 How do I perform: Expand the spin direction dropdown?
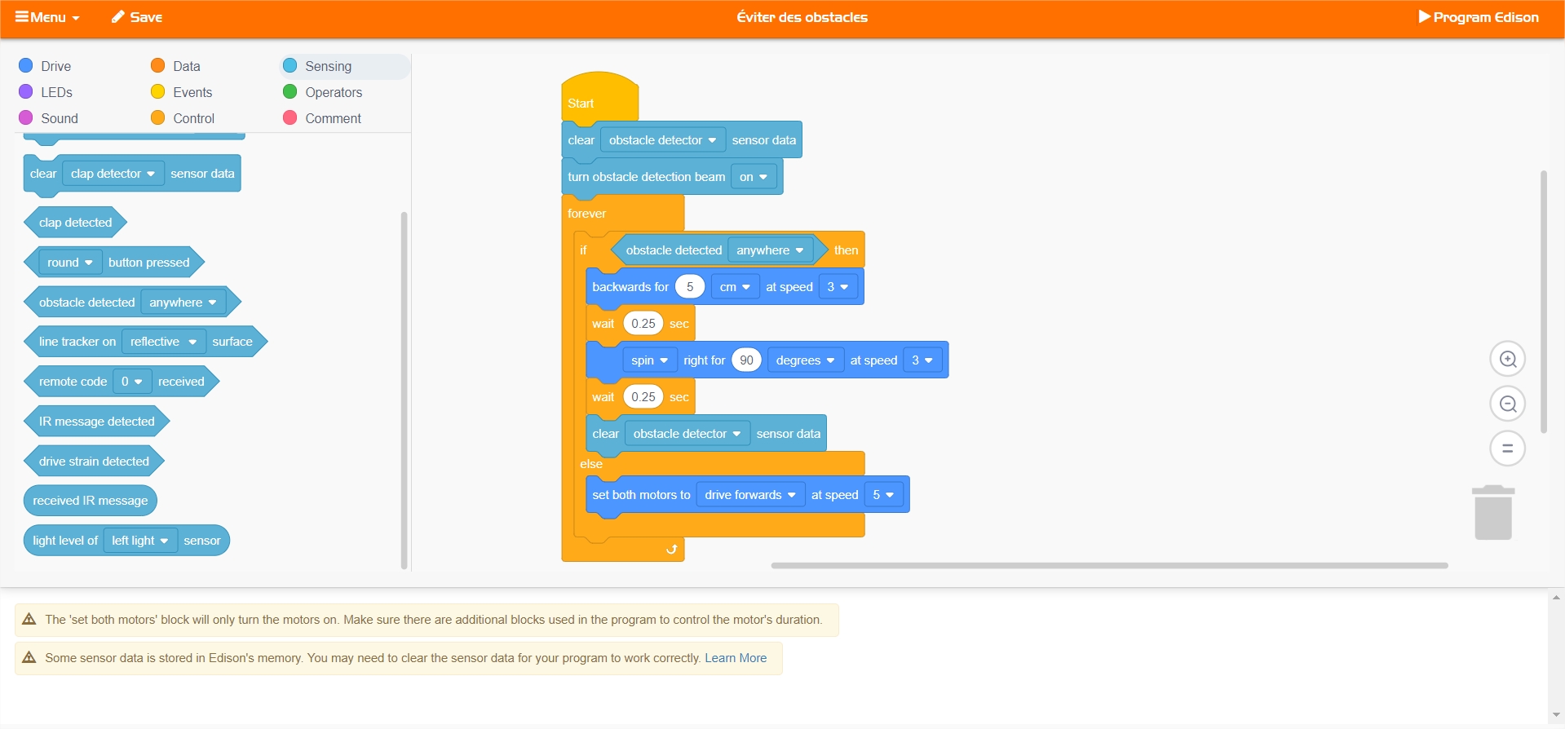point(649,360)
